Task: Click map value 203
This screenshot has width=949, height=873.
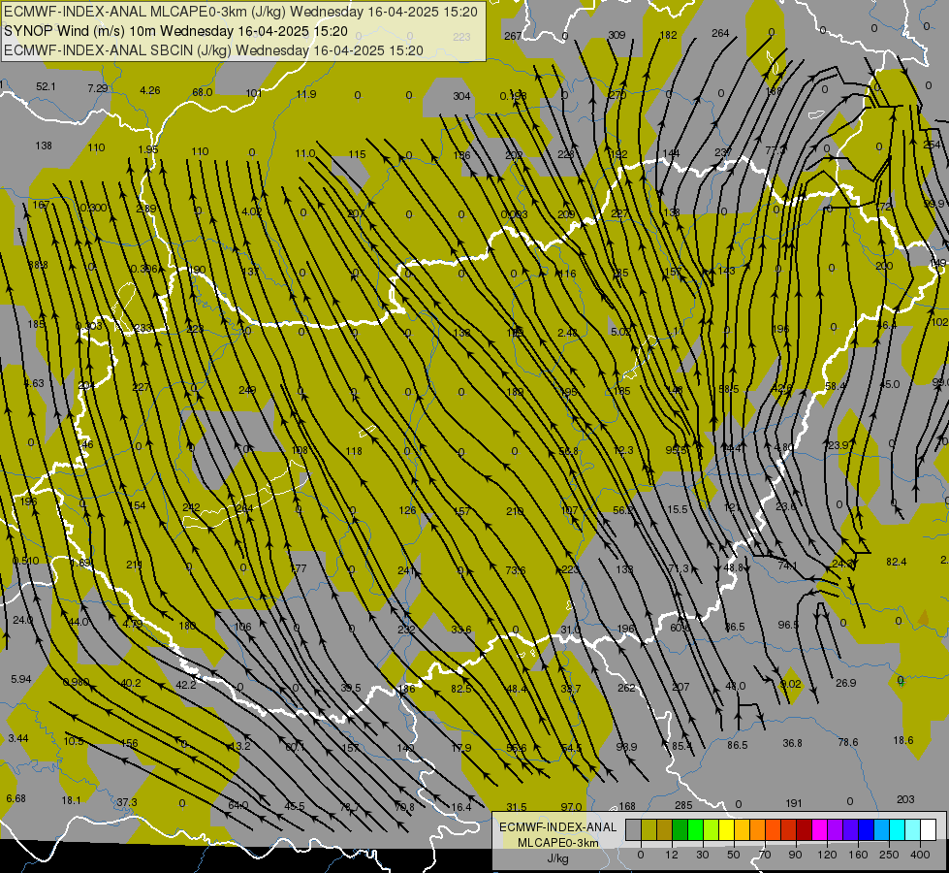Action: (x=905, y=799)
